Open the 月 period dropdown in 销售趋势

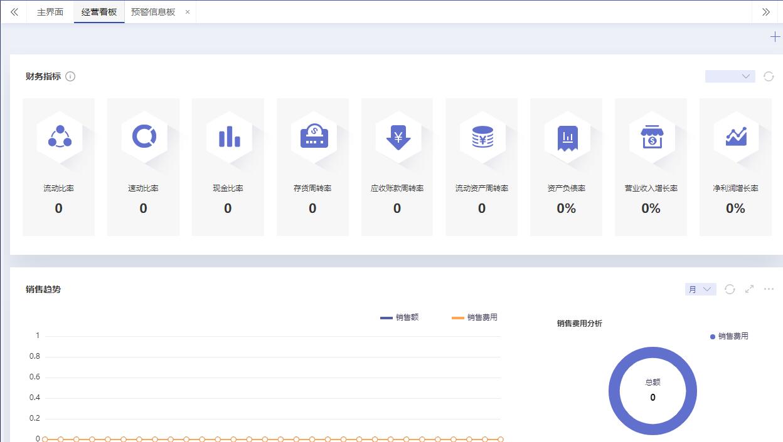click(701, 289)
